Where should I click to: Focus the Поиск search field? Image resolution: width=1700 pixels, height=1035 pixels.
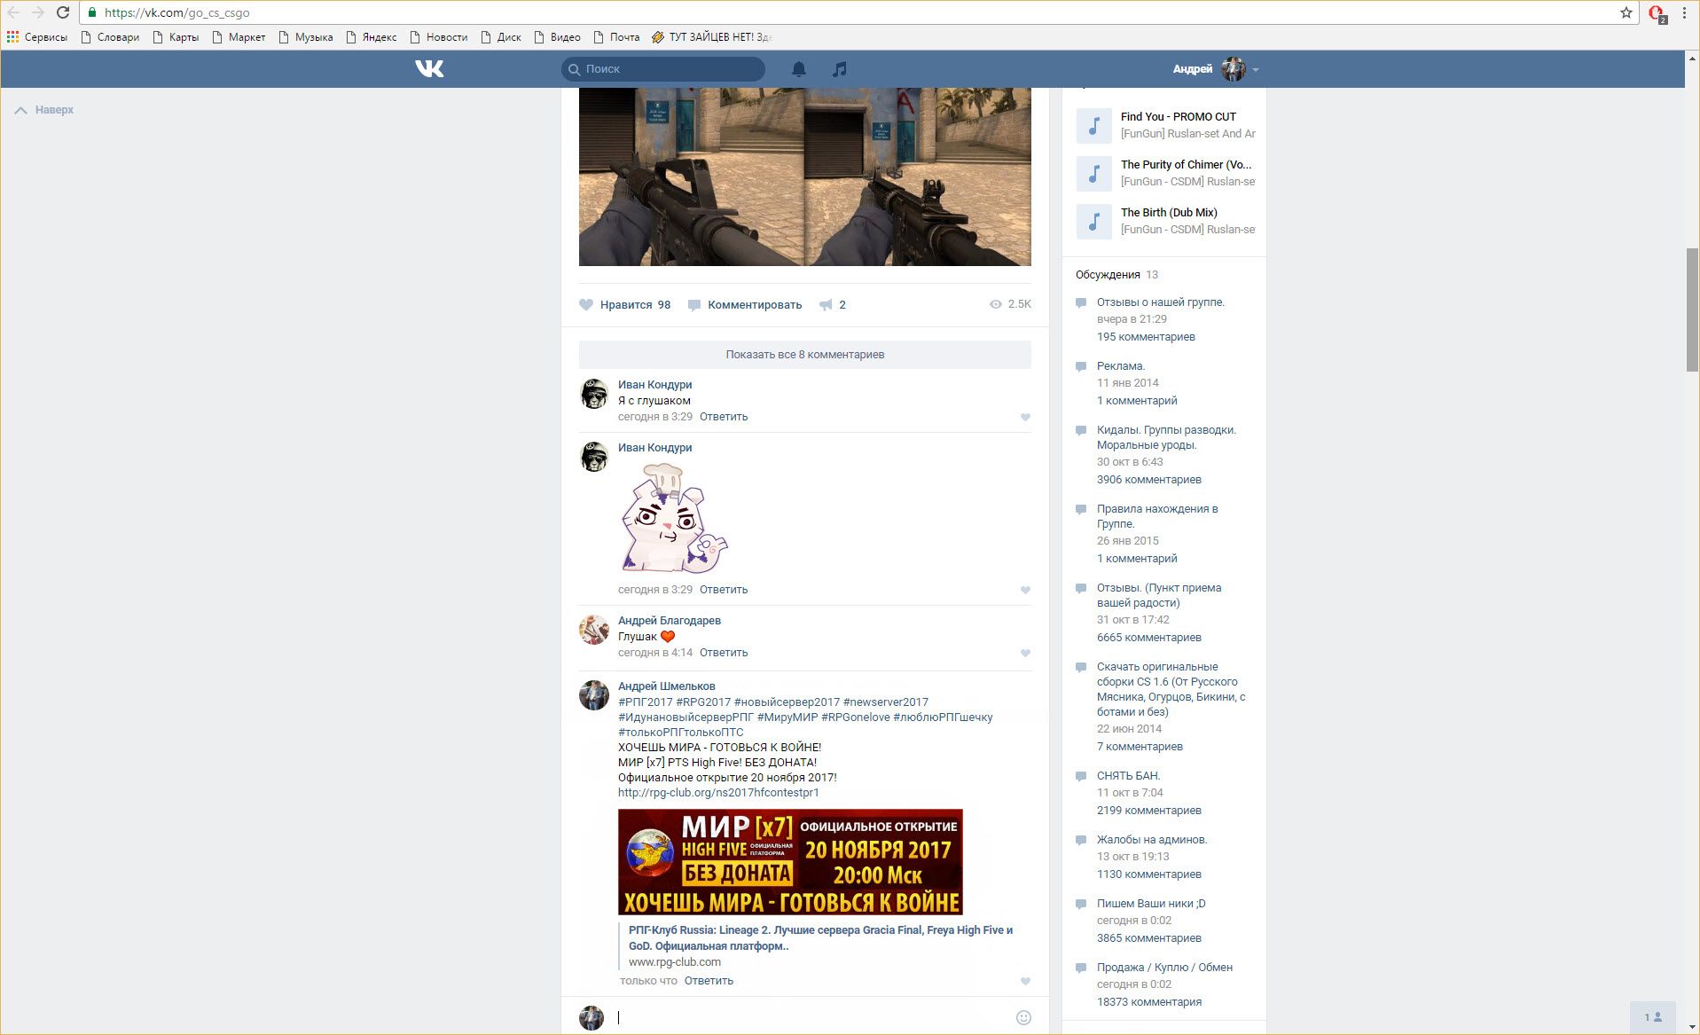click(670, 69)
